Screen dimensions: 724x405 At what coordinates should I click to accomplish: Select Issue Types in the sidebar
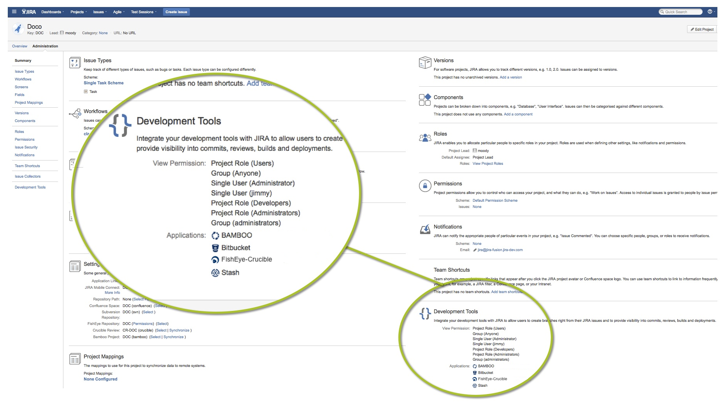(25, 72)
